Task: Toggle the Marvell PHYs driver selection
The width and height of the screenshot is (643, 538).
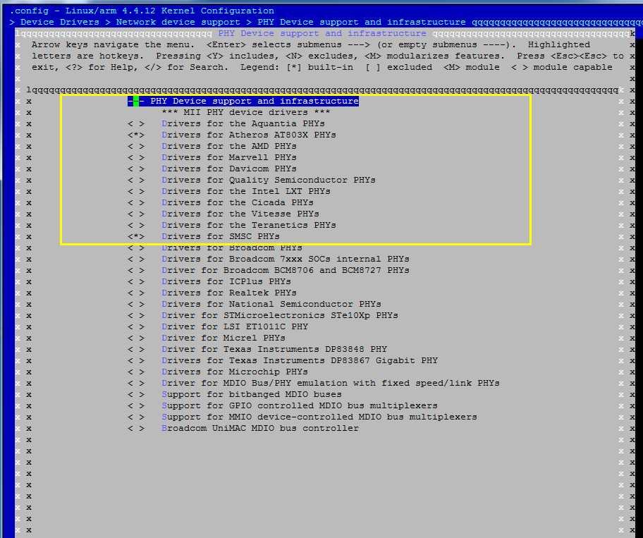Action: (x=136, y=157)
